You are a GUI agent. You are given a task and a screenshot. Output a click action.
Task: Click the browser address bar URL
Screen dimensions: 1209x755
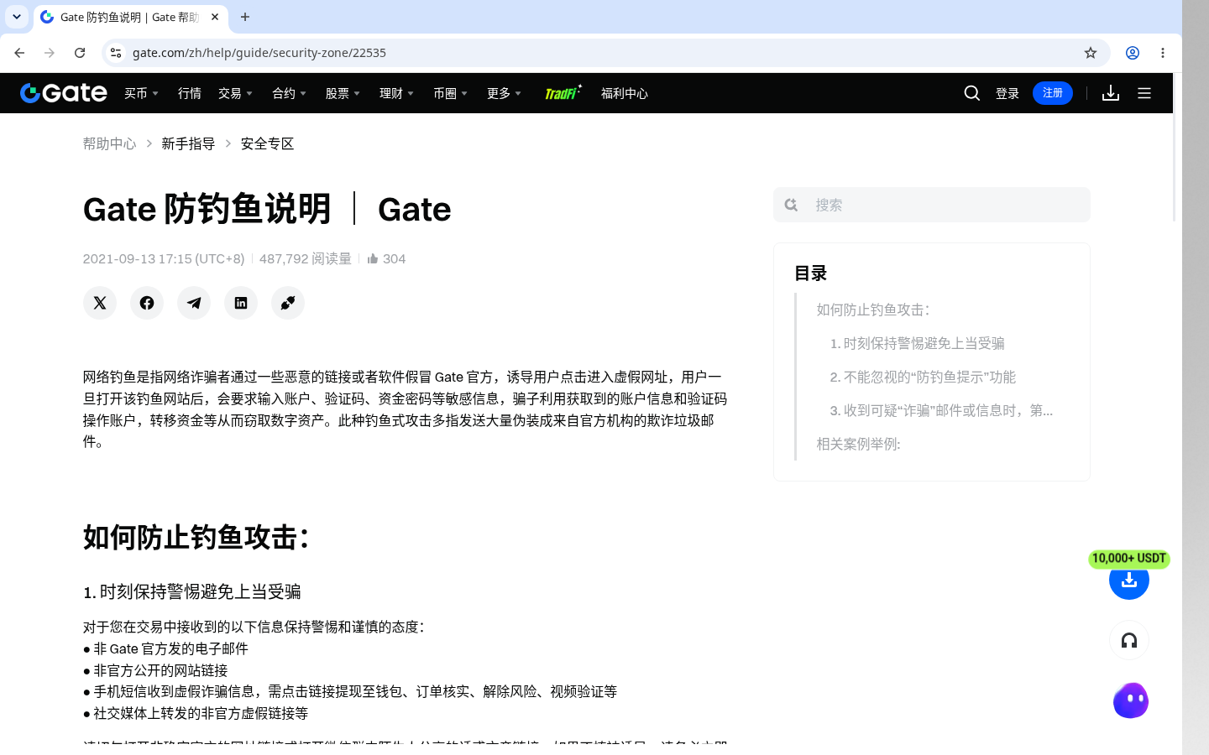click(x=259, y=53)
